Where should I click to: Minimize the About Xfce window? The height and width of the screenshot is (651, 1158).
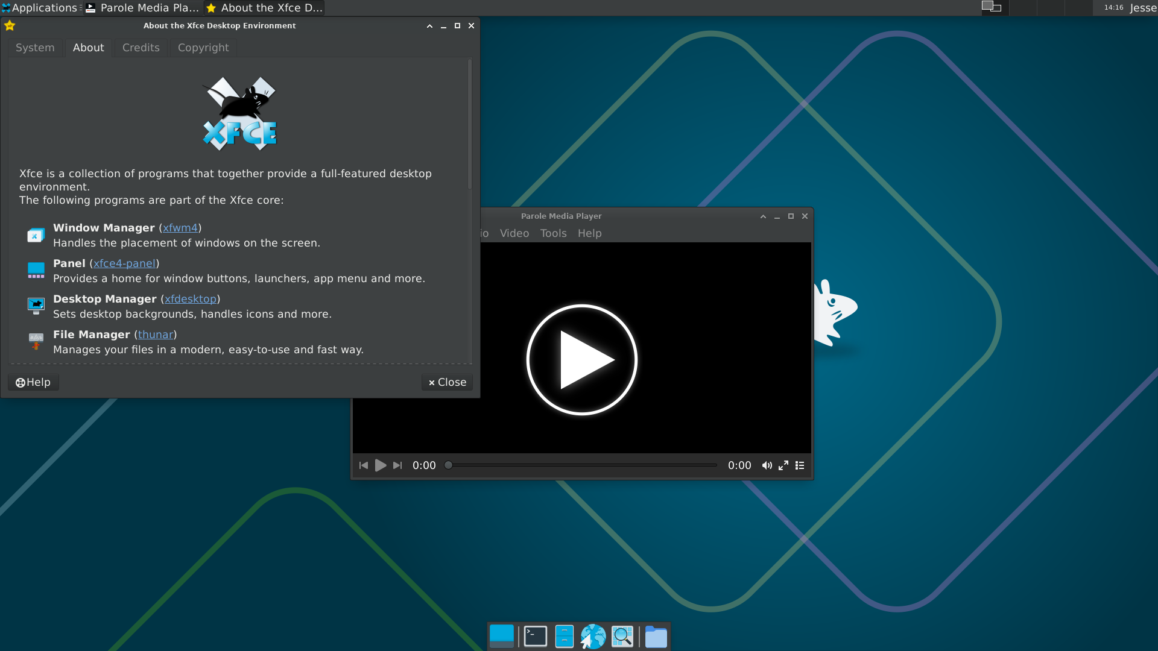(x=443, y=26)
